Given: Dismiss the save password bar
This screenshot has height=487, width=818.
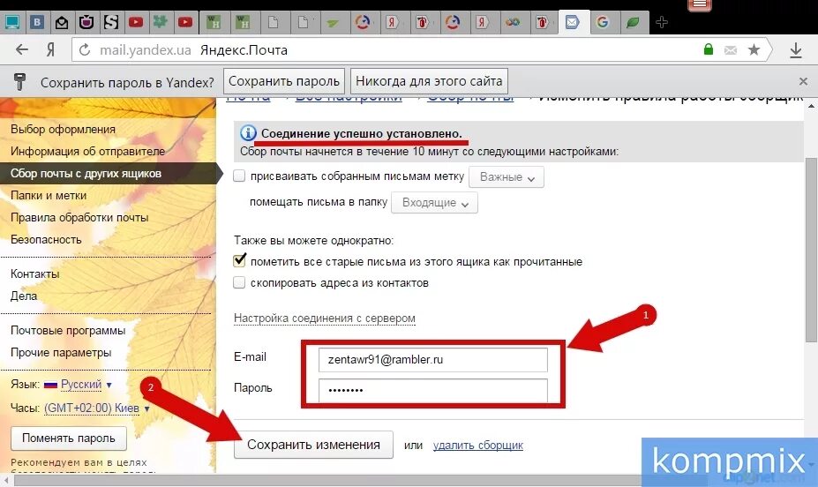Looking at the screenshot, I should (803, 81).
